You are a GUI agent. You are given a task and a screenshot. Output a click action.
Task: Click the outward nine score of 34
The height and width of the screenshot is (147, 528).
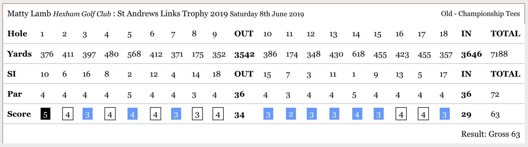coord(239,115)
